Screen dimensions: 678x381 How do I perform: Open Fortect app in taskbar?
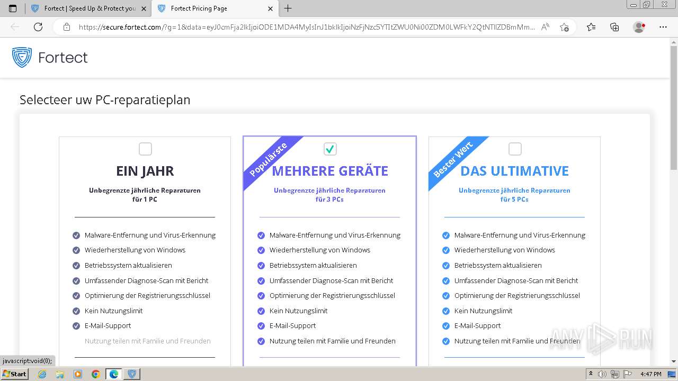point(132,374)
